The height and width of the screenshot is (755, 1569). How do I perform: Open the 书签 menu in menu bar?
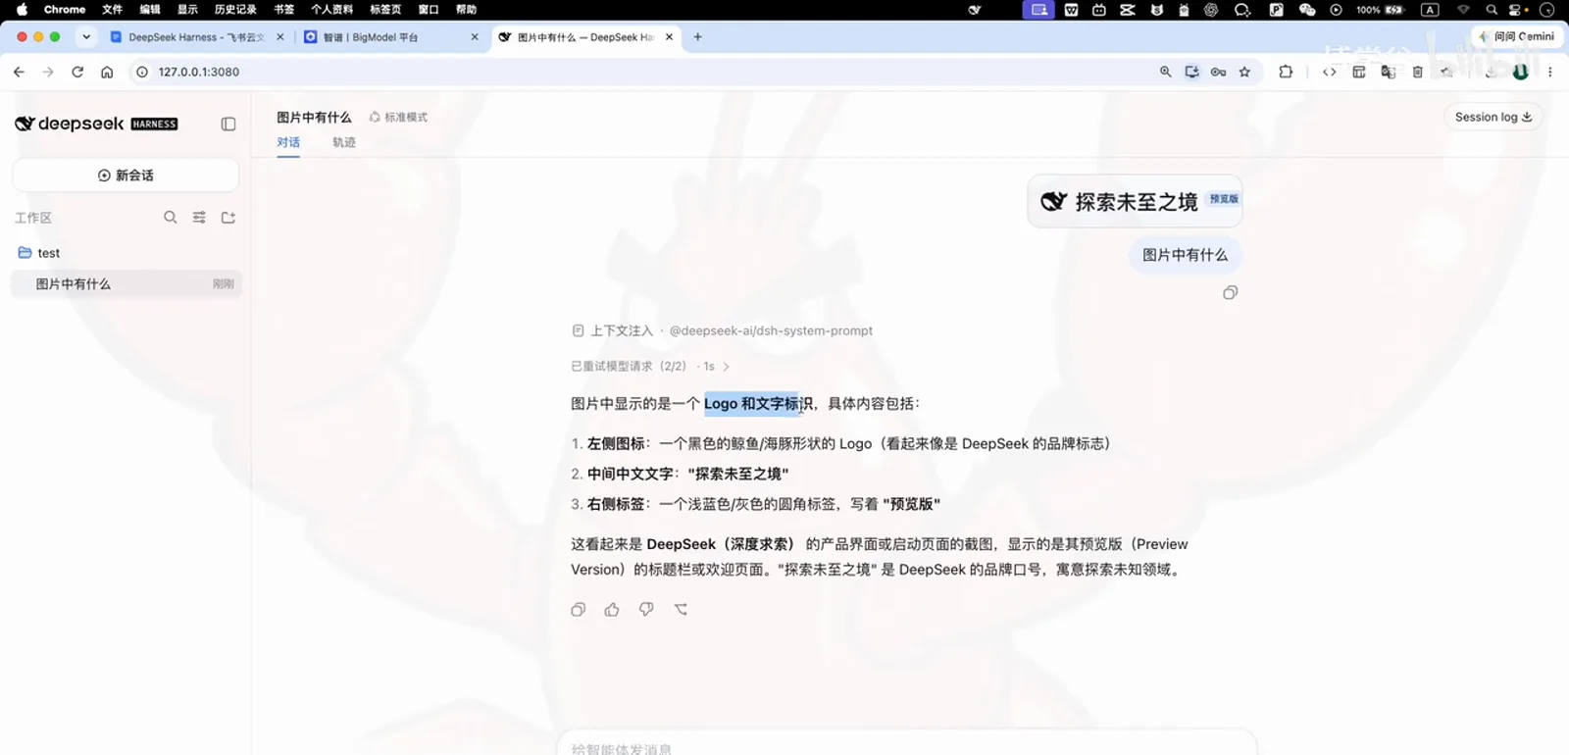click(283, 10)
